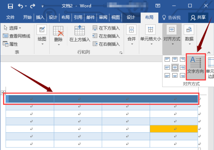The width and height of the screenshot is (214, 150).
Task: Click the 告诉我 search box
Action: 171,17
